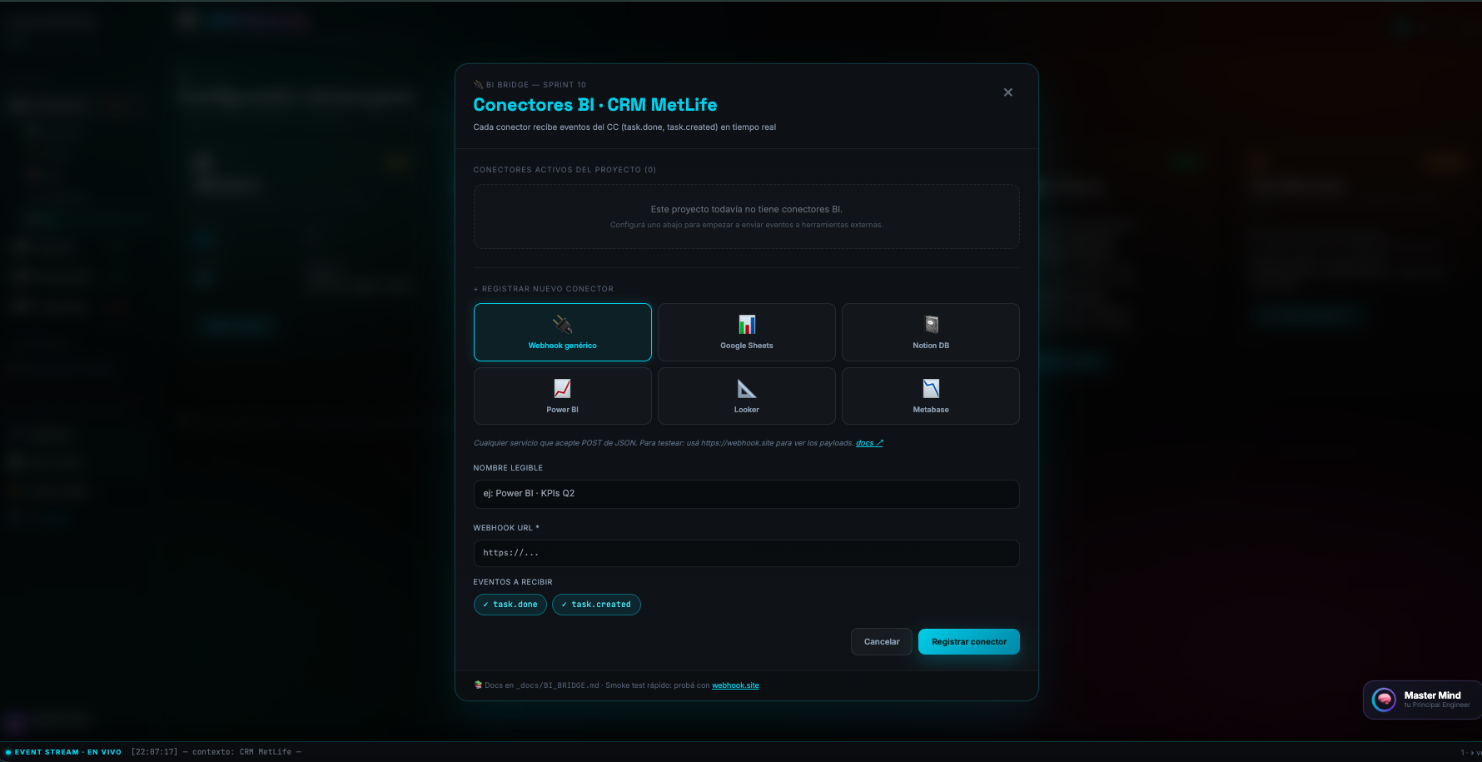Select the Metabase connector card

click(x=930, y=396)
